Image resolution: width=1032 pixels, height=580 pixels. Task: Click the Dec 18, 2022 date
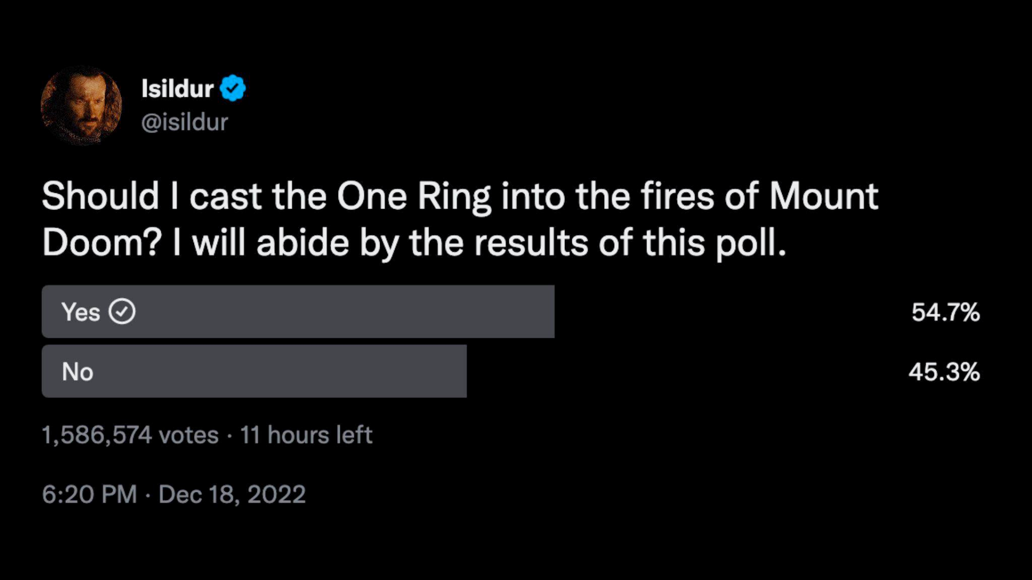[232, 495]
